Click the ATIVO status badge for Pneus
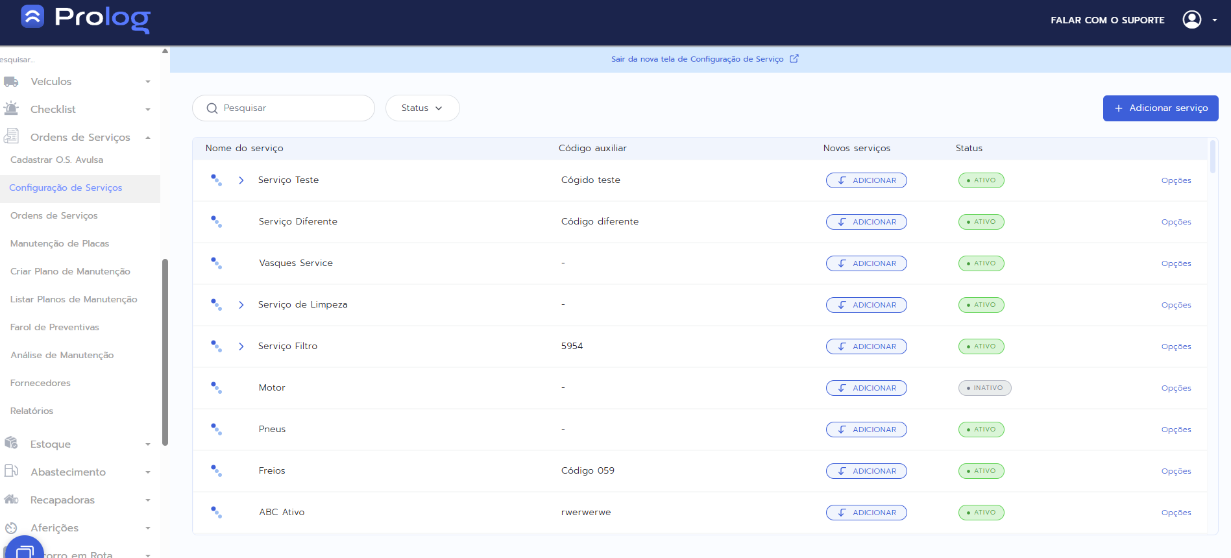Image resolution: width=1231 pixels, height=558 pixels. (981, 430)
